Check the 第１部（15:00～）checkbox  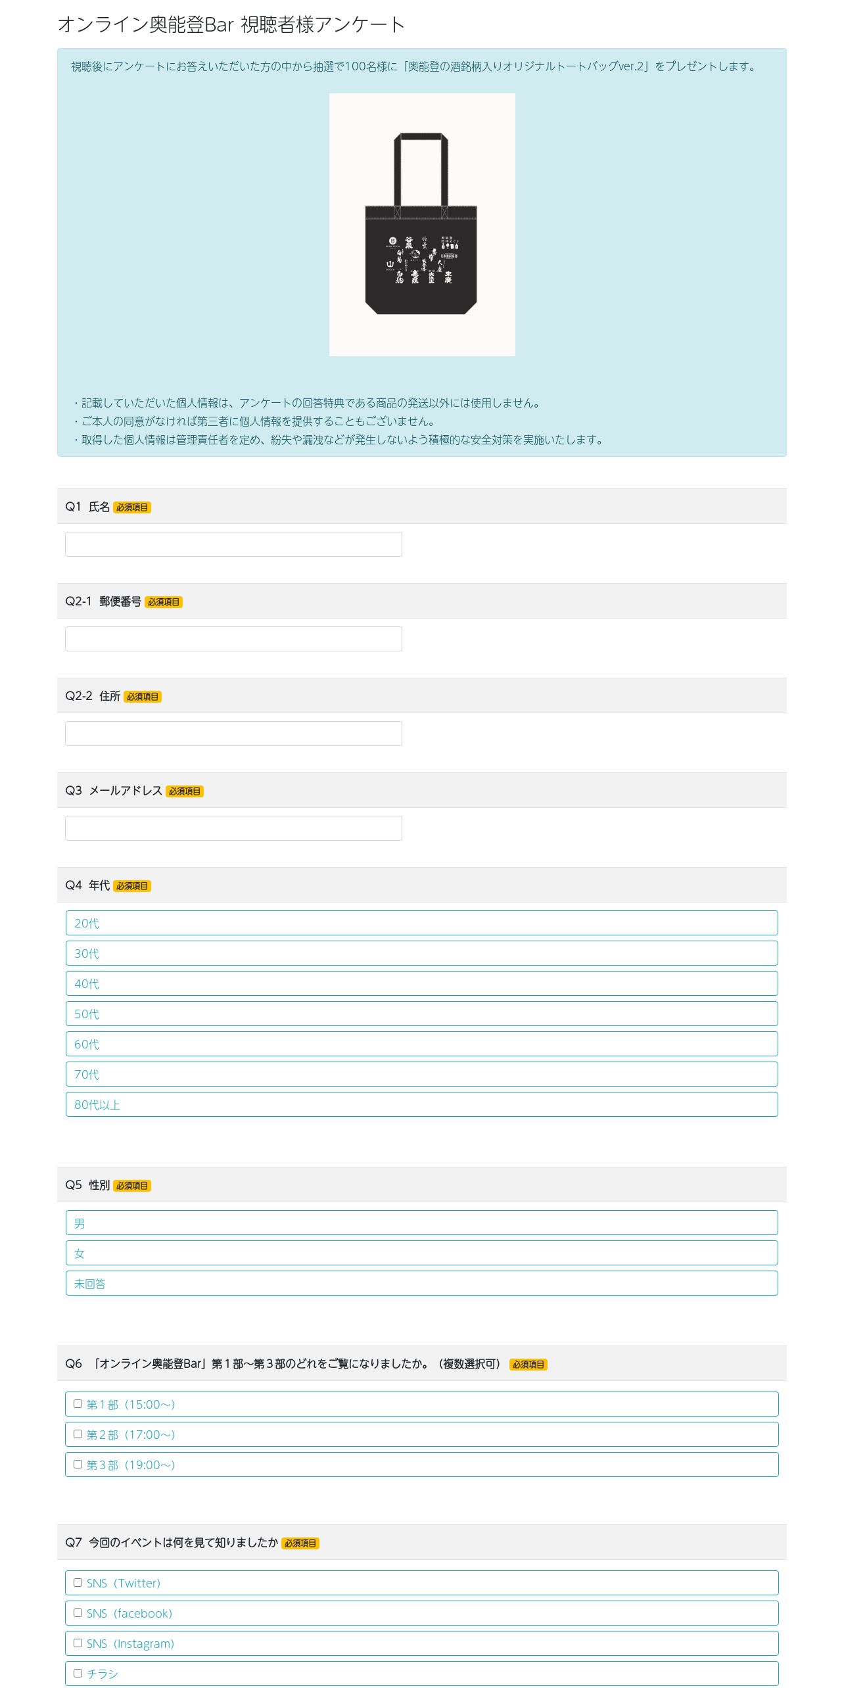pyautogui.click(x=78, y=1404)
